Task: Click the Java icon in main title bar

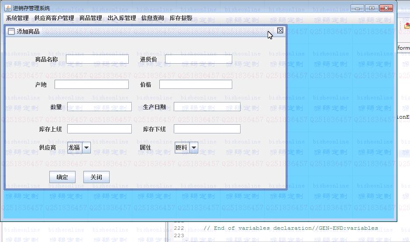Action: 8,8
